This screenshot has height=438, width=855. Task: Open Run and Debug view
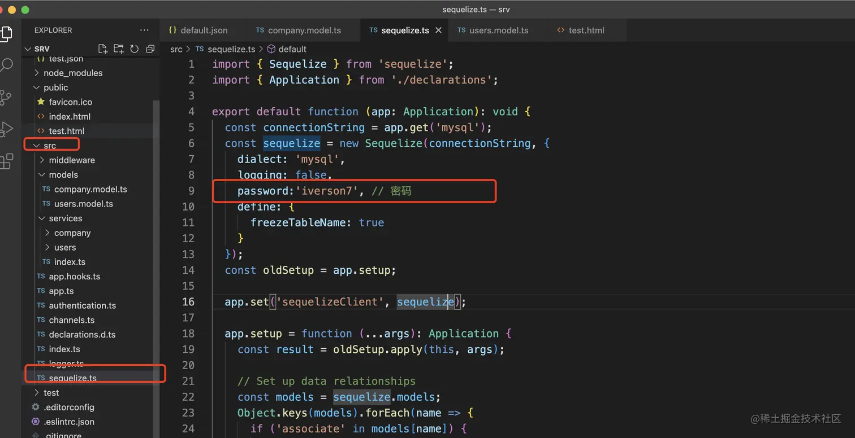(6, 129)
